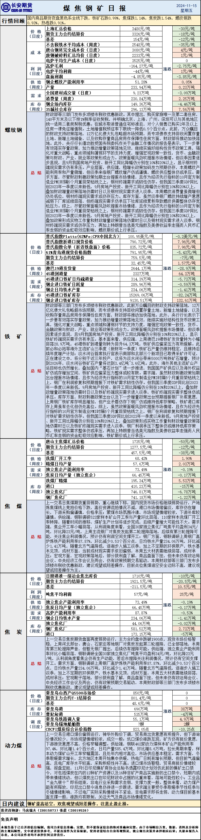This screenshot has width=201, height=840.
Task: Select the 精煤日均产量 row label
Action: pyautogui.click(x=59, y=464)
